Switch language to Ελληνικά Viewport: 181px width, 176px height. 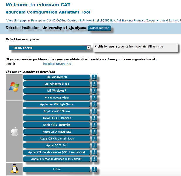coord(86,21)
